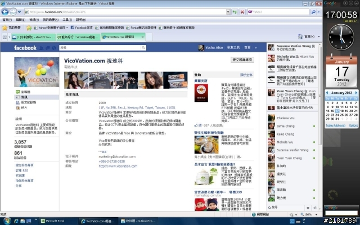Expand the Home button dropdown arrow

pyautogui.click(x=319, y=37)
